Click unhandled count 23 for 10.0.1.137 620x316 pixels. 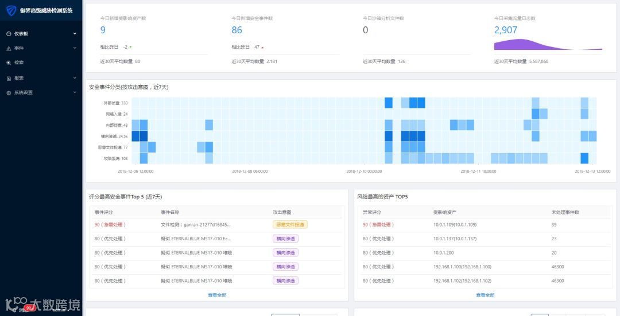pos(554,239)
